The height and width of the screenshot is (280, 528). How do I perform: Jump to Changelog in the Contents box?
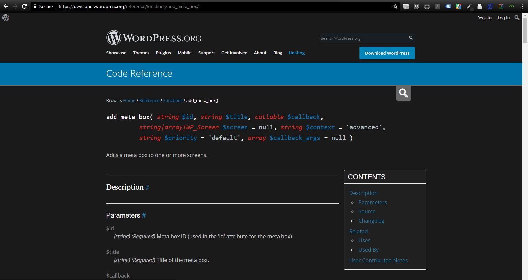click(x=371, y=221)
